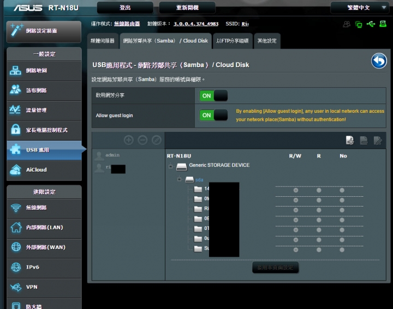
Task: Switch to Samba / Cloud Disk tab
Action: click(x=165, y=41)
